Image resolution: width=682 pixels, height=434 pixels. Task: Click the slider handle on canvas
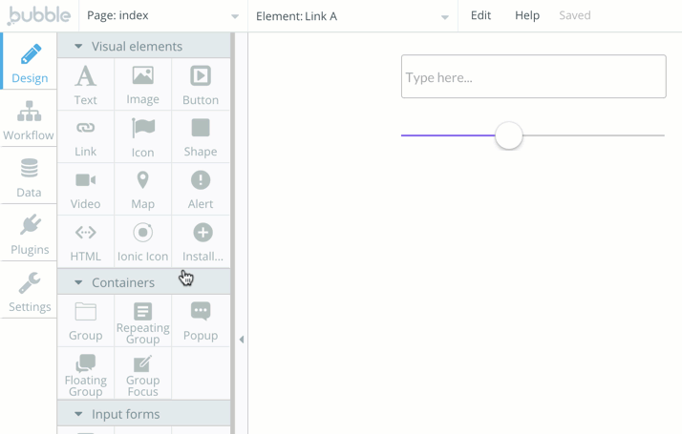508,135
